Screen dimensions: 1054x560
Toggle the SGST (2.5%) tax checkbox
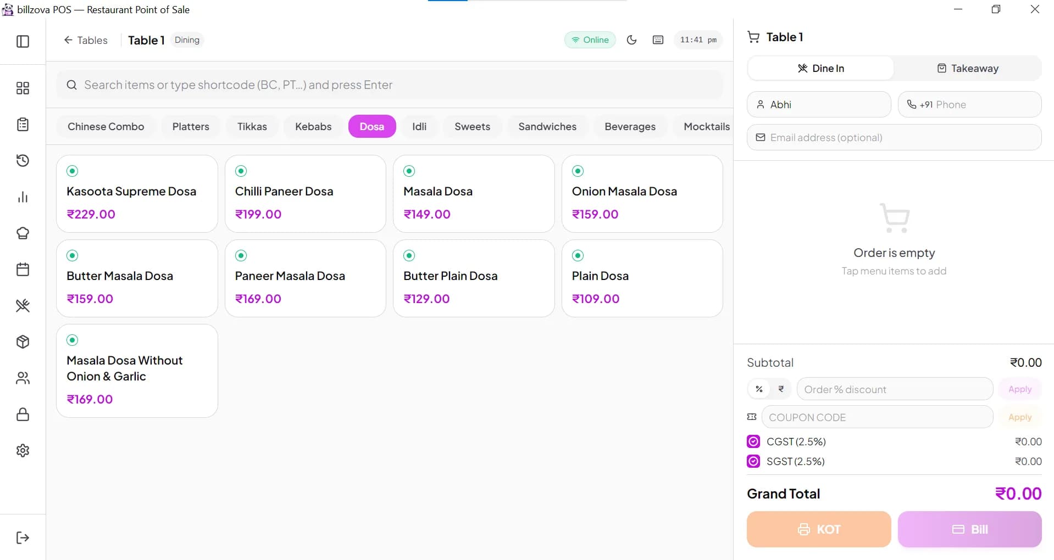point(753,461)
